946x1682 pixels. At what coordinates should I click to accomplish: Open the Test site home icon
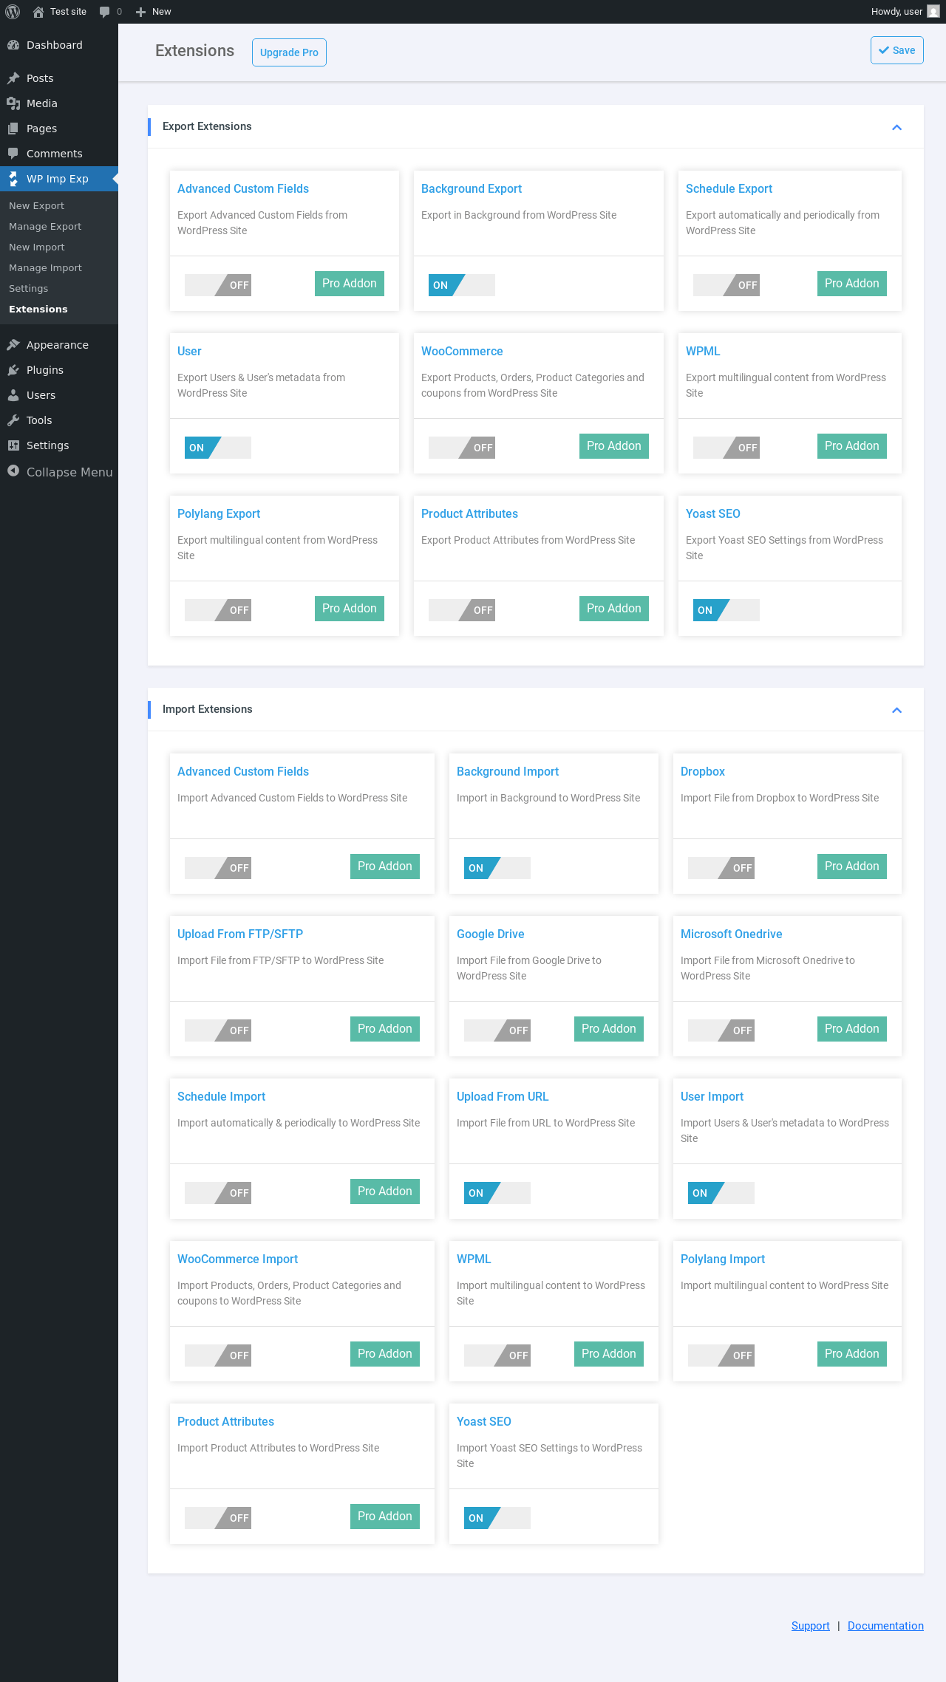(38, 12)
